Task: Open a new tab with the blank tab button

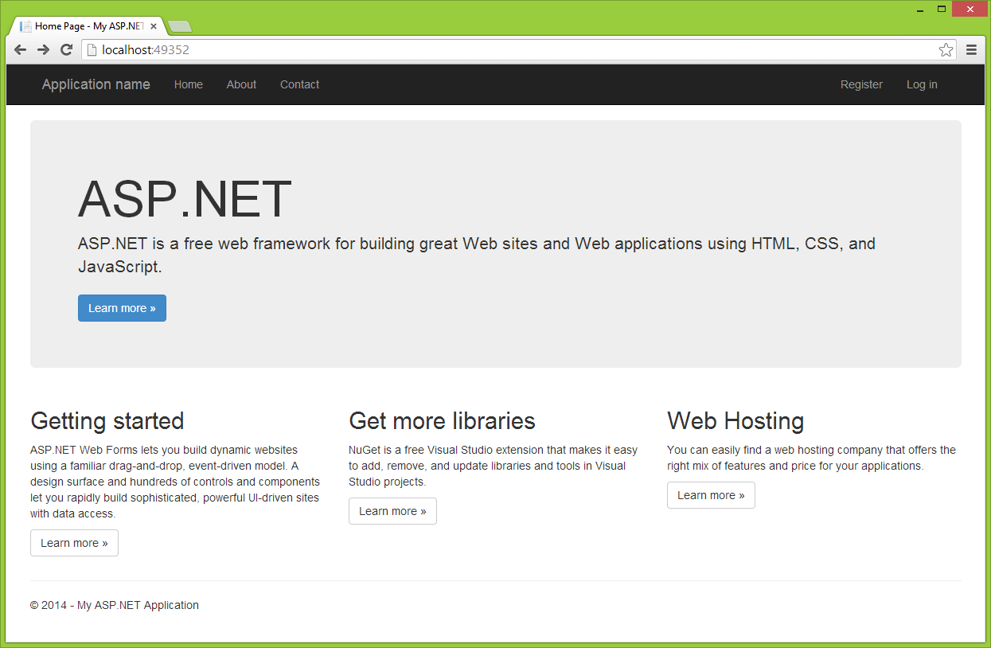Action: coord(179,26)
